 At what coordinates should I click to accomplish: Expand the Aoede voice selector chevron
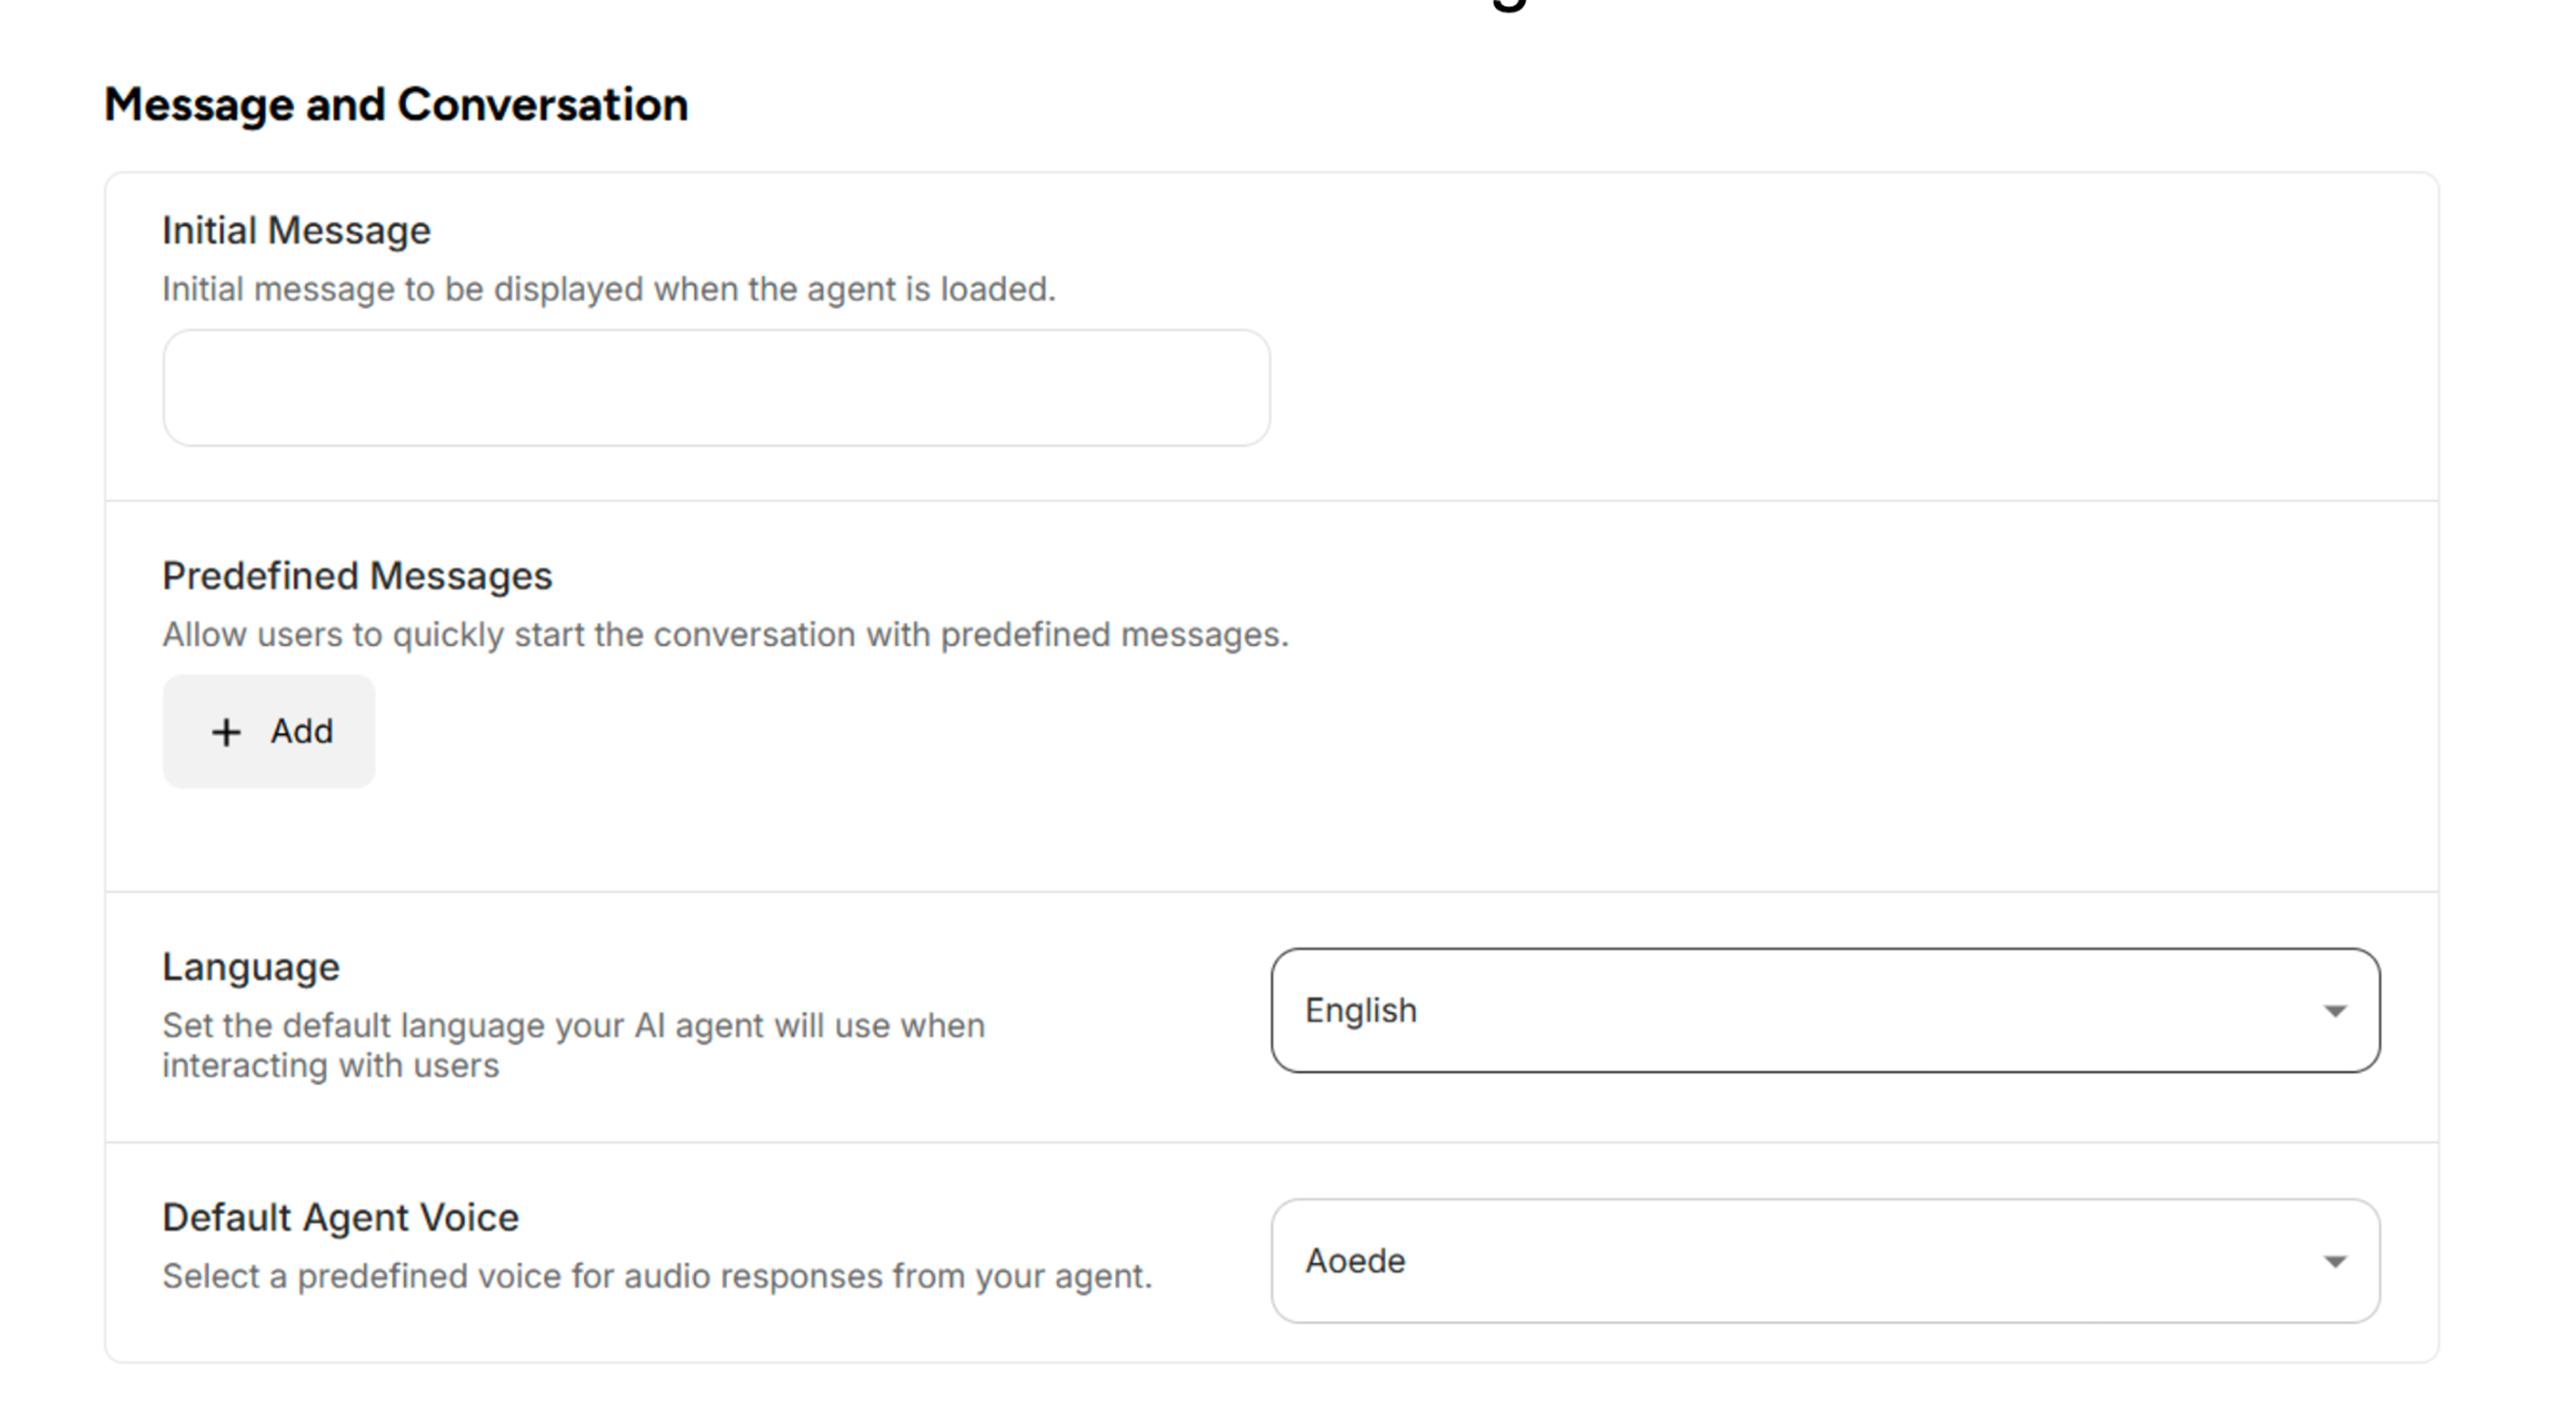coord(2336,1261)
